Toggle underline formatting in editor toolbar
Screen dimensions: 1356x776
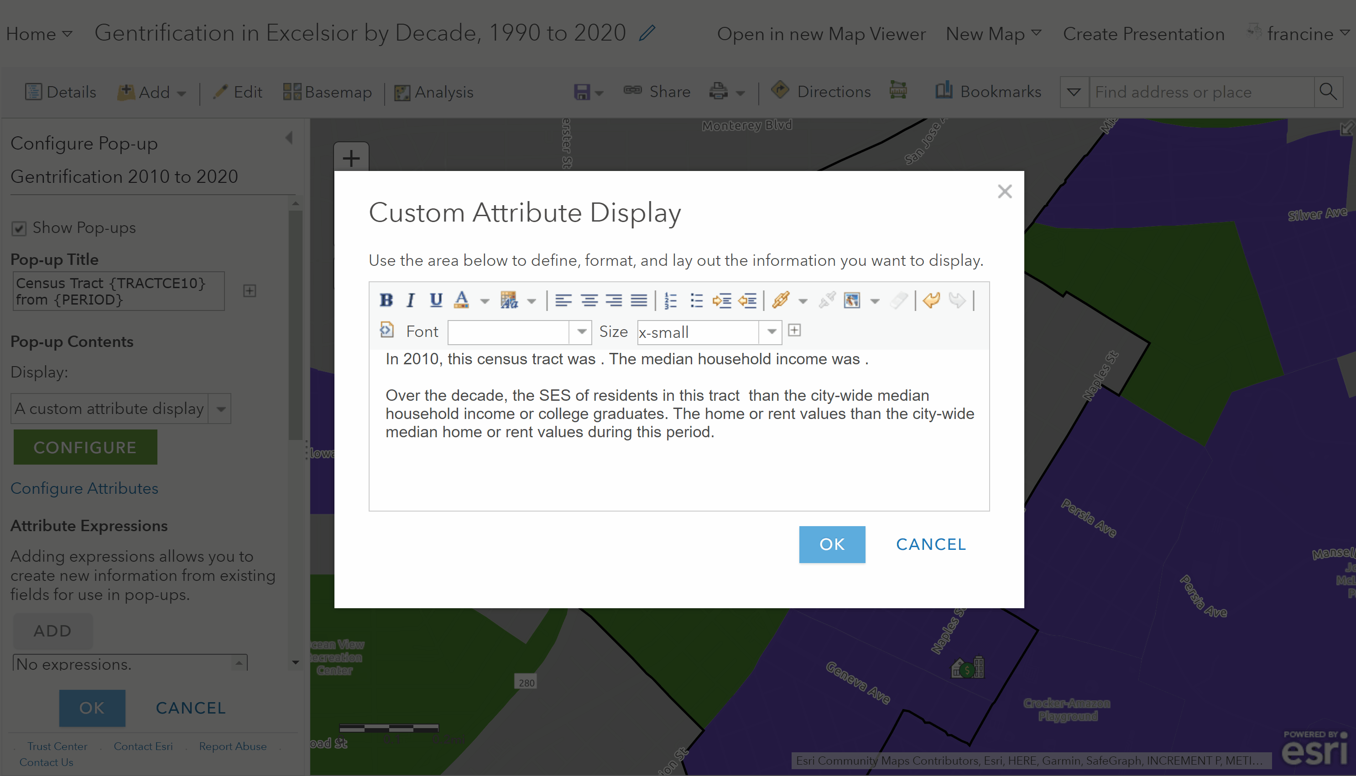click(436, 300)
